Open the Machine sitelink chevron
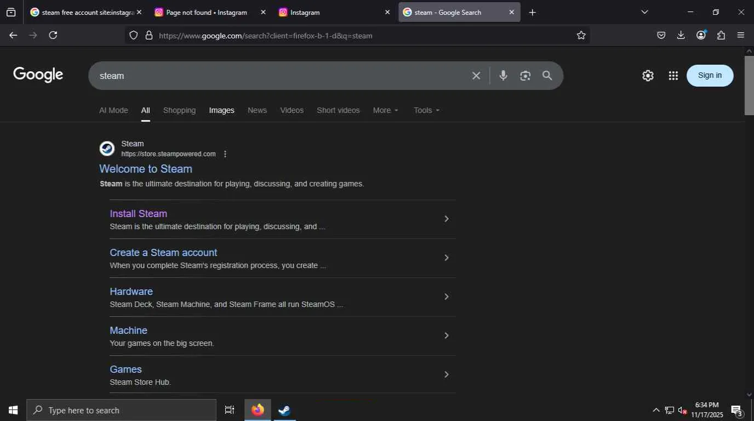The image size is (754, 421). (447, 335)
